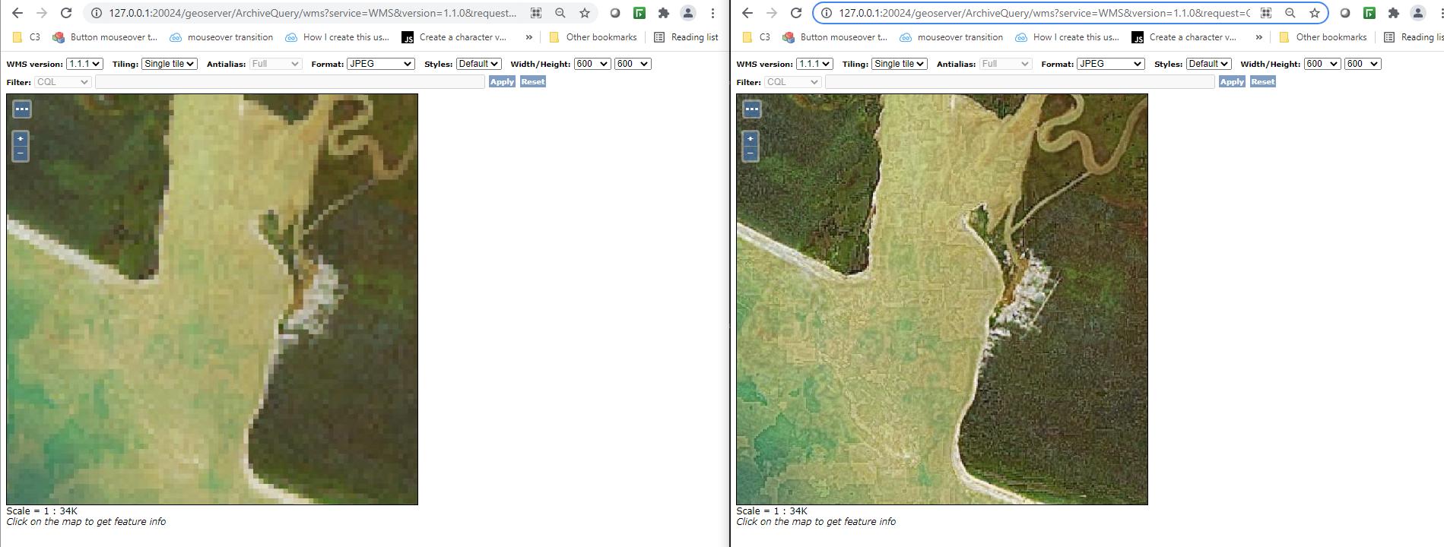Image resolution: width=1444 pixels, height=547 pixels.
Task: Zoom in with plus on left map
Action: click(21, 139)
